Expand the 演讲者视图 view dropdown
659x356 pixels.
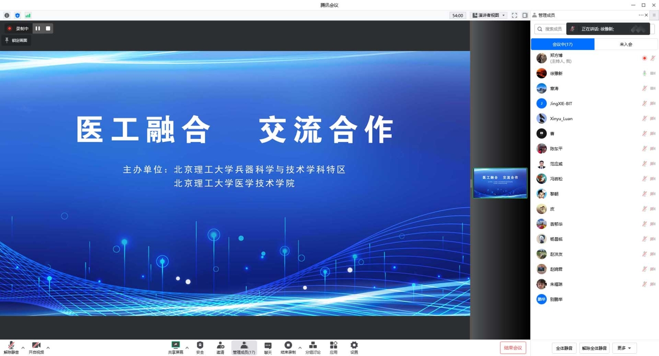coord(489,15)
